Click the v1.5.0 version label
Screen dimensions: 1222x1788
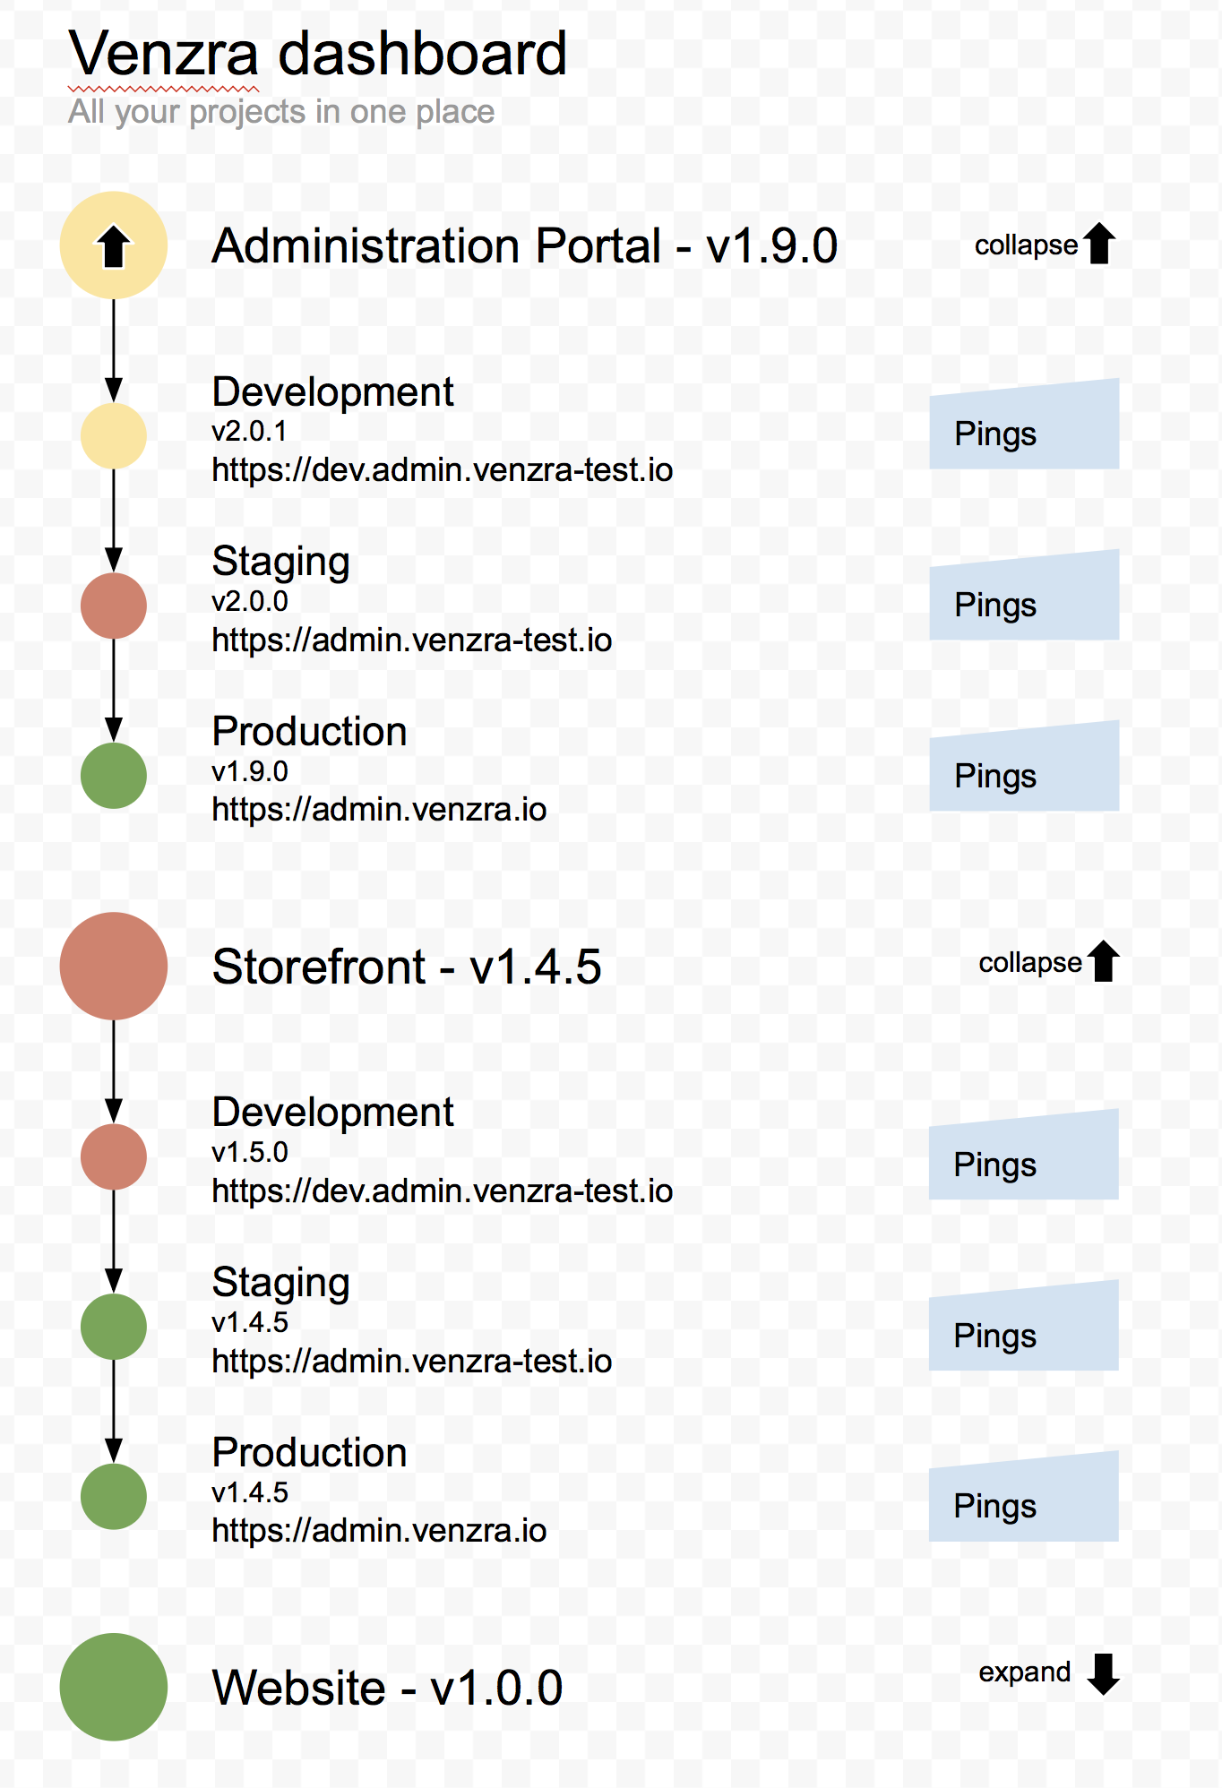(x=250, y=1152)
